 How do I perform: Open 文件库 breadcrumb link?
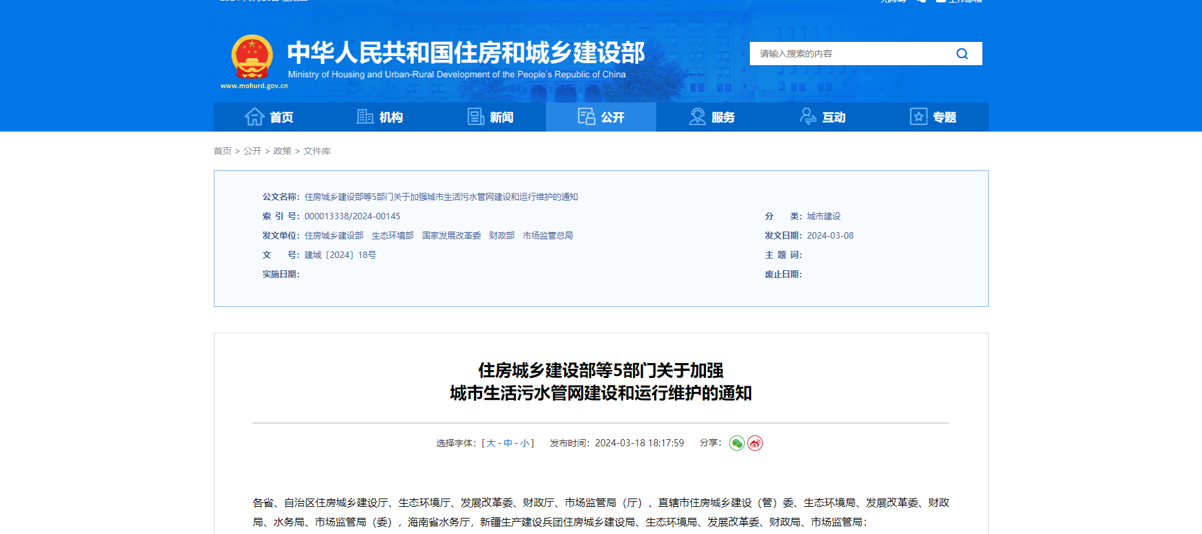316,151
